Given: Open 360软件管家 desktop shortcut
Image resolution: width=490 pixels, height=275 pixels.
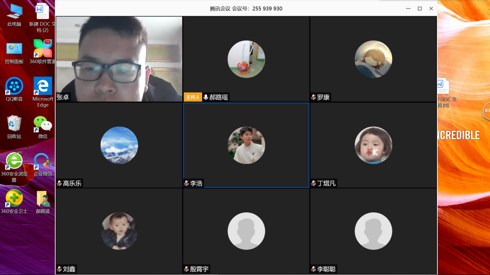Looking at the screenshot, I should pos(42,49).
